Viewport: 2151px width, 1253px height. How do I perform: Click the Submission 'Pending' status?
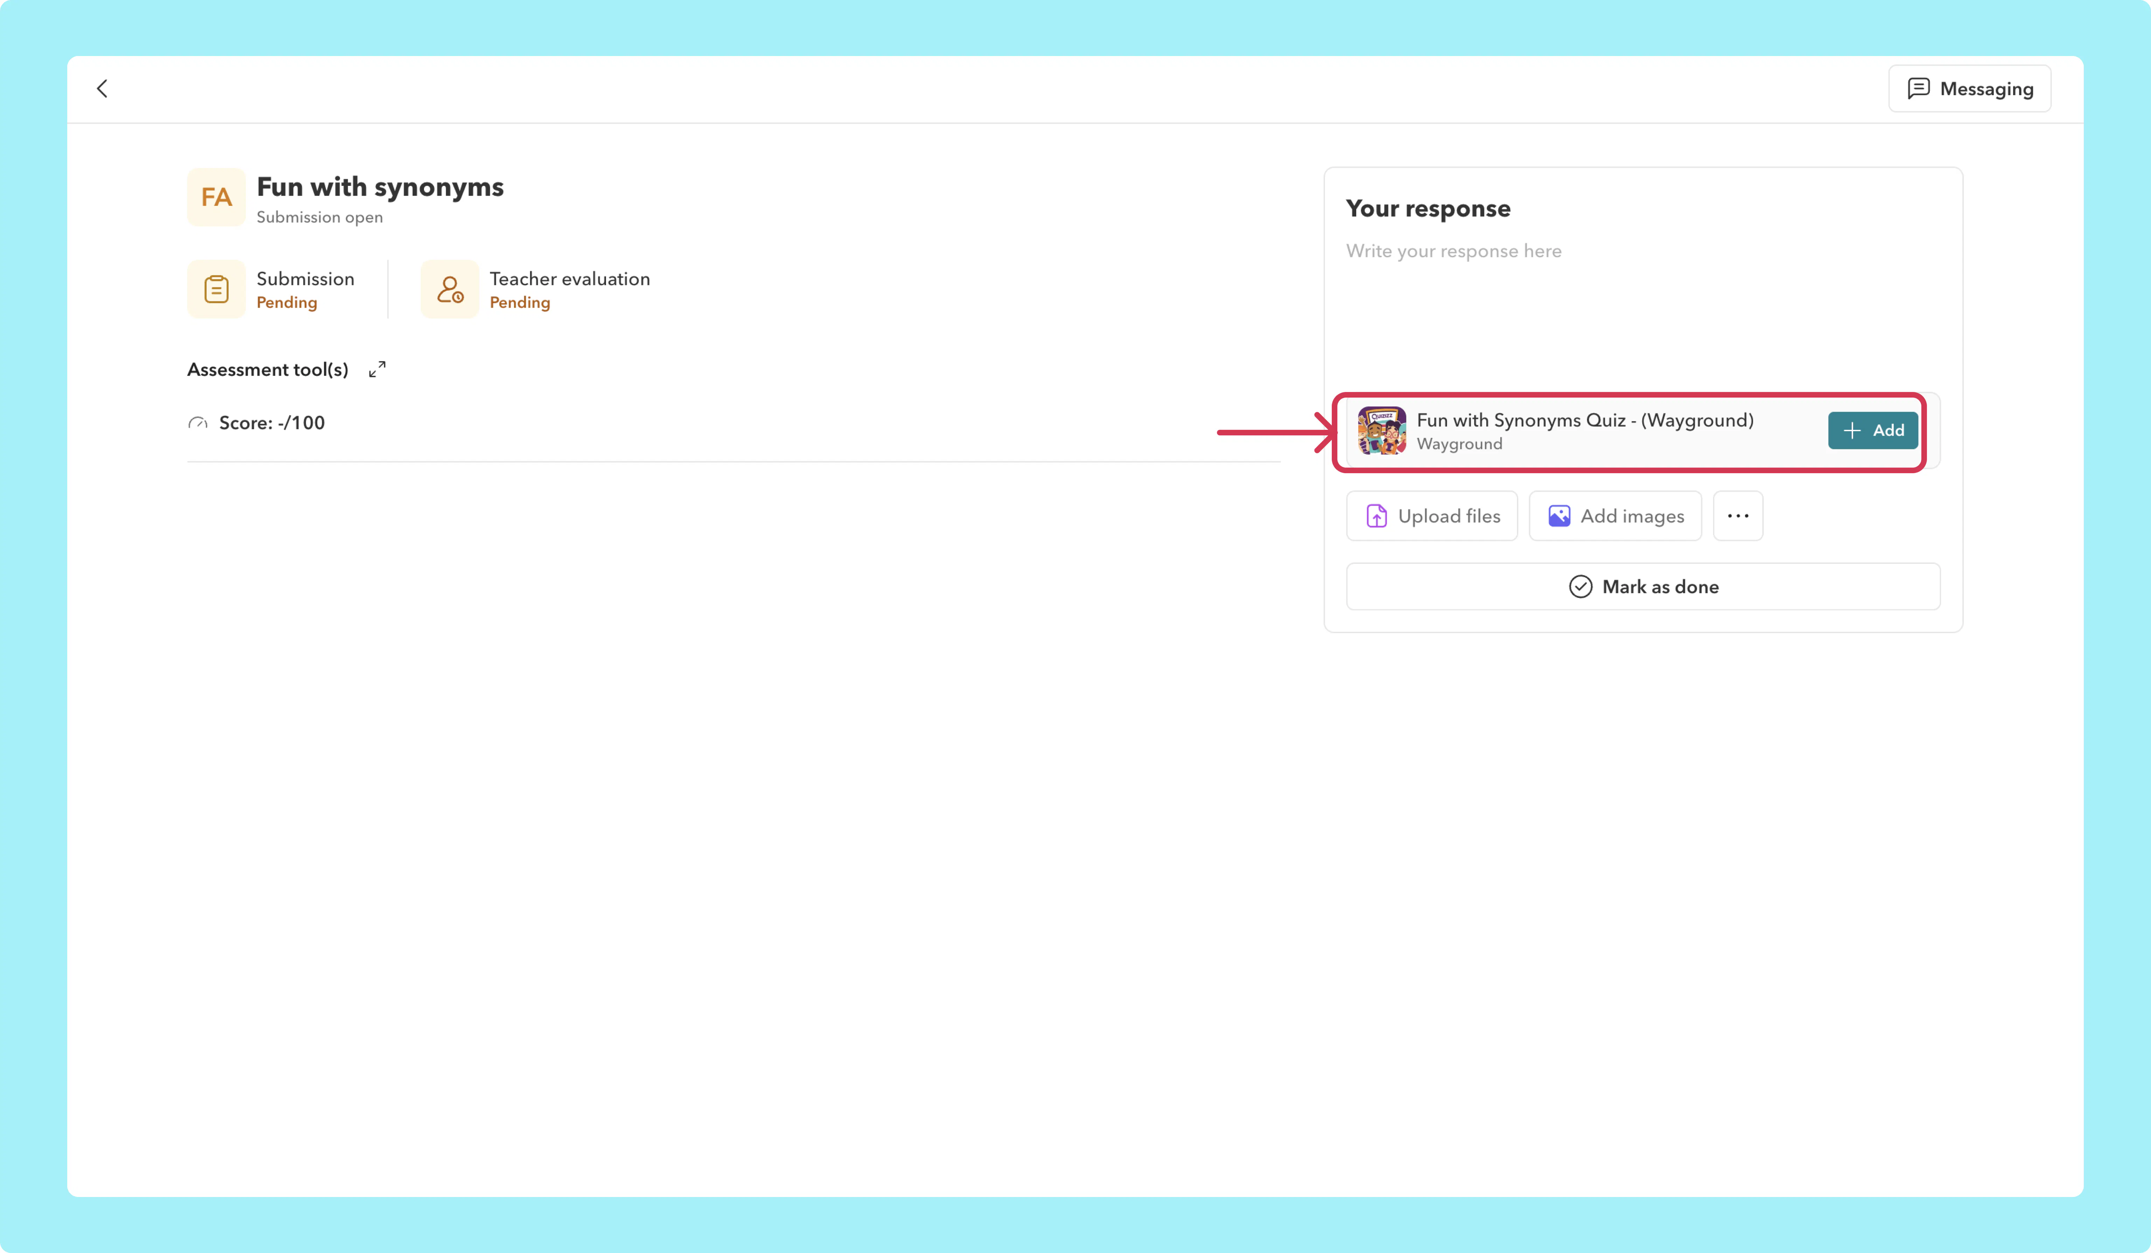click(287, 303)
